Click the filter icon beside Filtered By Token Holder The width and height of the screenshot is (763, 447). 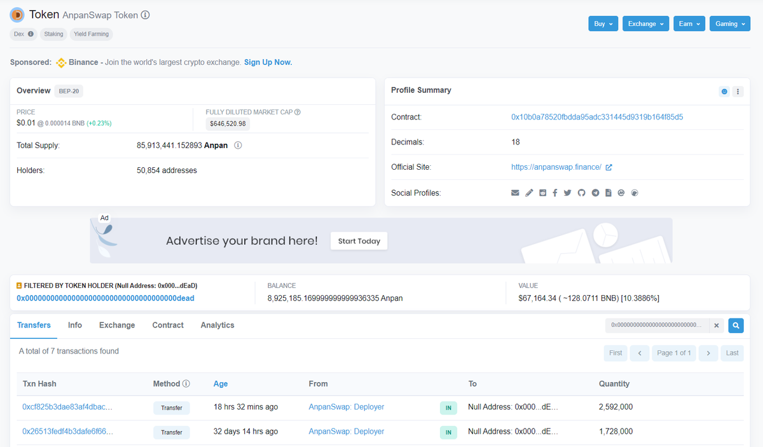click(x=19, y=286)
